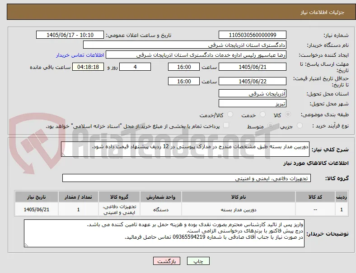
Task: Click the request creator رضا عباسپور field
Action: [196, 55]
